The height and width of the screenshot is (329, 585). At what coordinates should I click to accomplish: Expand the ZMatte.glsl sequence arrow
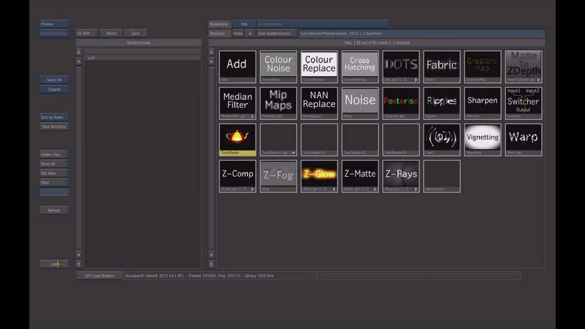click(x=375, y=189)
